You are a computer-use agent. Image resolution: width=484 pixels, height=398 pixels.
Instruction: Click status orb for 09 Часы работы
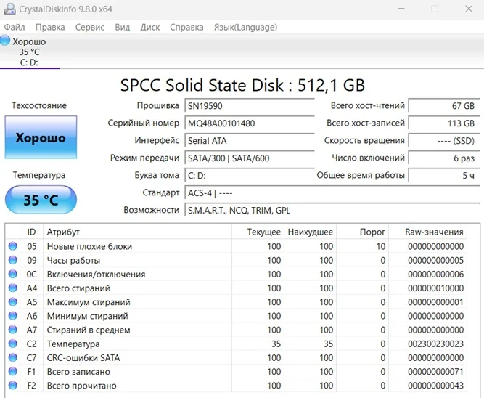pos(12,260)
